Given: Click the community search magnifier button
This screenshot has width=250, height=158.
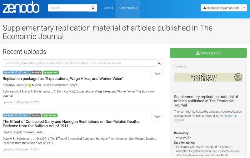Looking at the screenshot, I should (159, 63).
